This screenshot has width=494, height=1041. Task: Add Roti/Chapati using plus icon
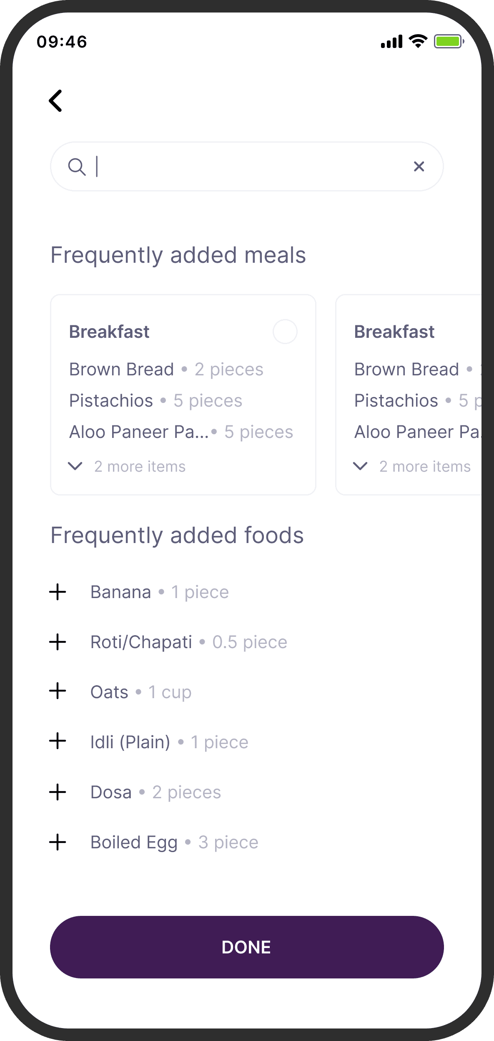point(58,642)
